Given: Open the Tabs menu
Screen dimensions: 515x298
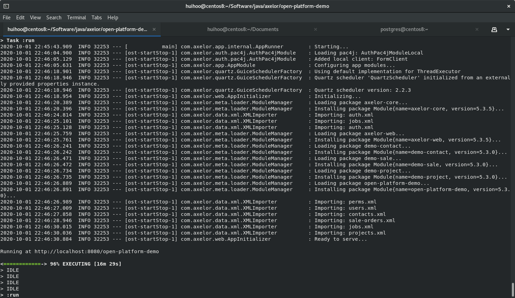Looking at the screenshot, I should tap(96, 18).
